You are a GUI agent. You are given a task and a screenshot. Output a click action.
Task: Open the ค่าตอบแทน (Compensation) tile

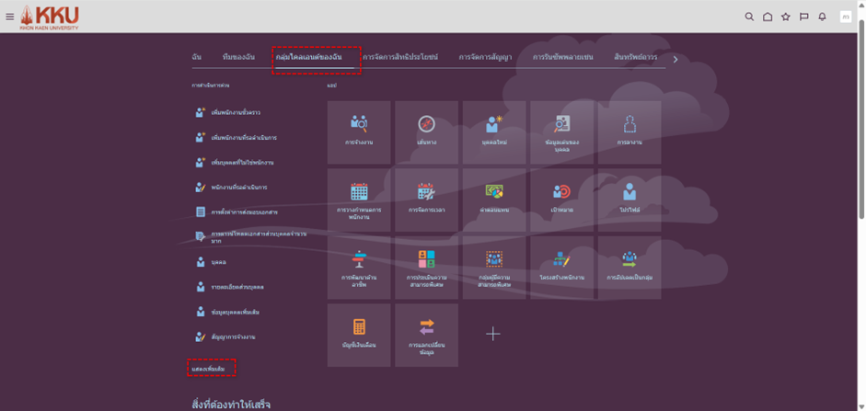click(493, 199)
